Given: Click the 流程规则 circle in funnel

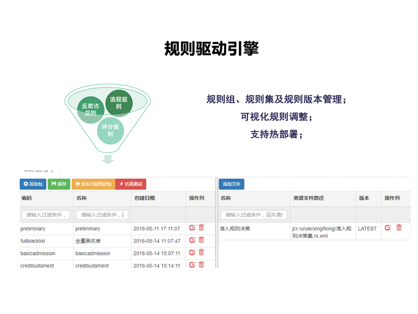Looking at the screenshot, I should click(x=119, y=103).
